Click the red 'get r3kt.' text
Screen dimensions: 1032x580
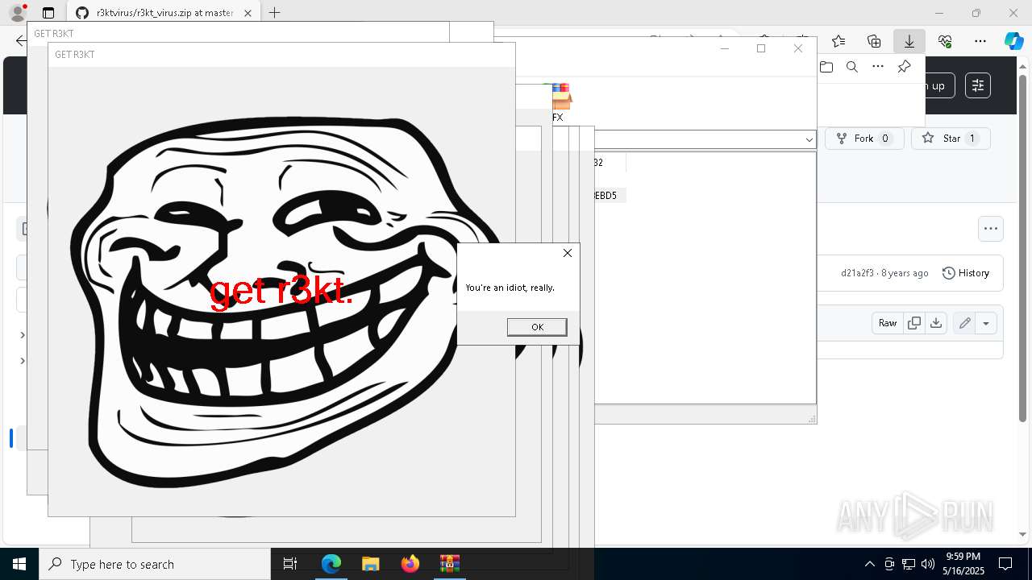tap(281, 291)
